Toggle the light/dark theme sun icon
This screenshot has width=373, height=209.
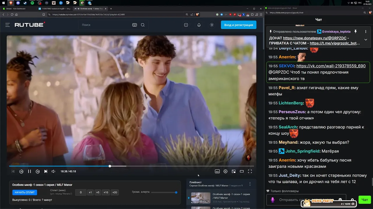(212, 25)
